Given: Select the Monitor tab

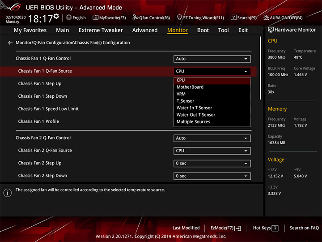Looking at the screenshot, I should click(178, 30).
